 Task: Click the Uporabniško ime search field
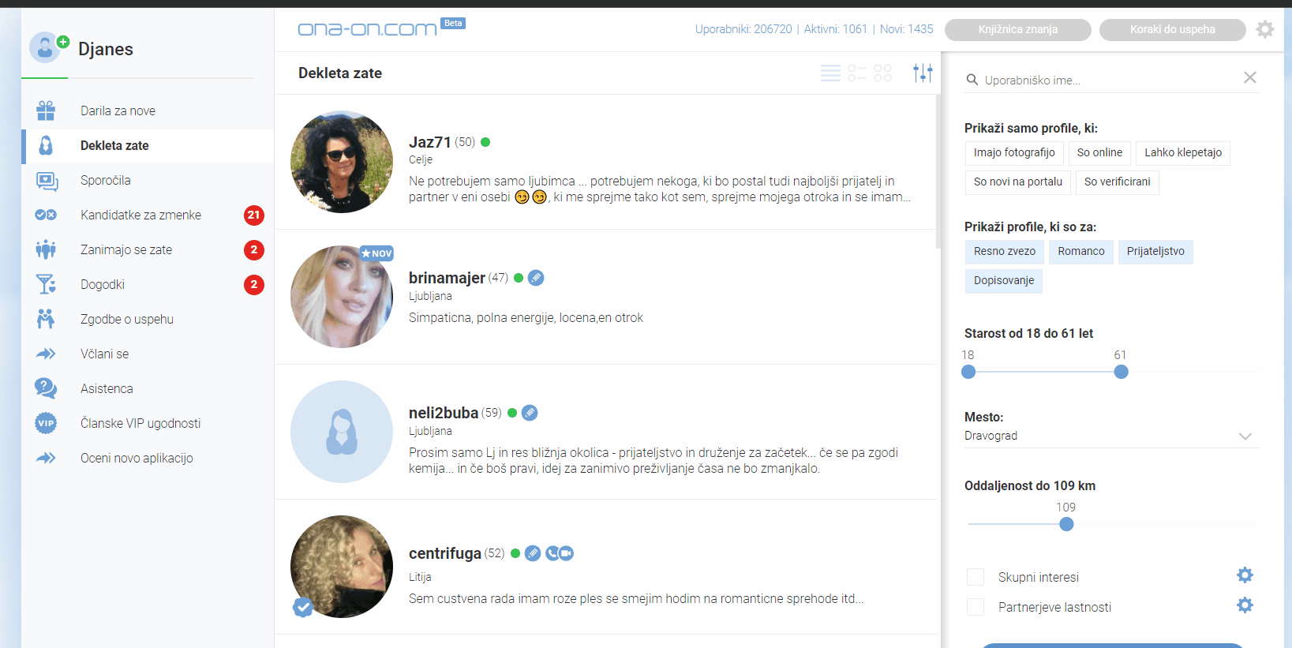(x=1105, y=80)
